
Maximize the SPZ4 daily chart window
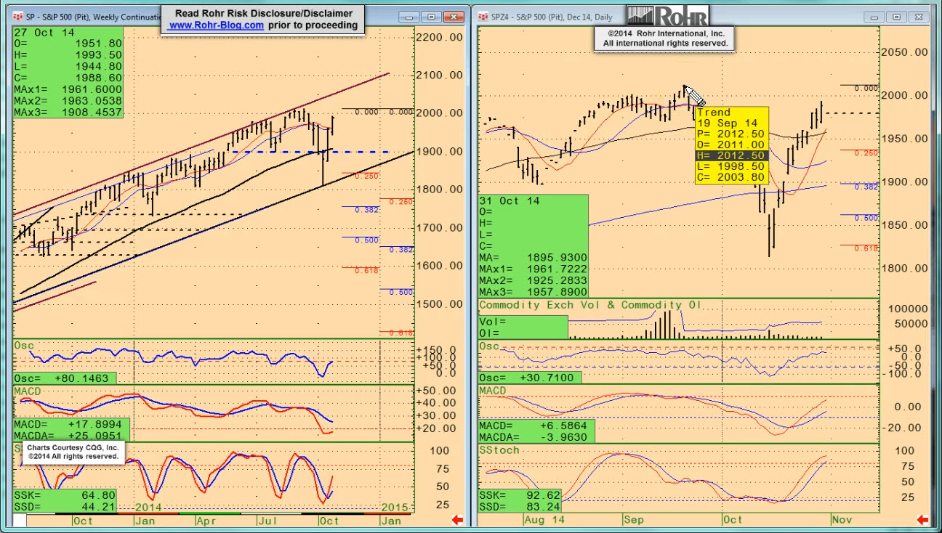896,17
